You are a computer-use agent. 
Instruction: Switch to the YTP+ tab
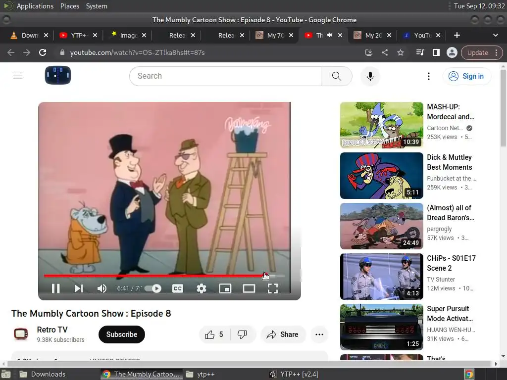click(78, 35)
